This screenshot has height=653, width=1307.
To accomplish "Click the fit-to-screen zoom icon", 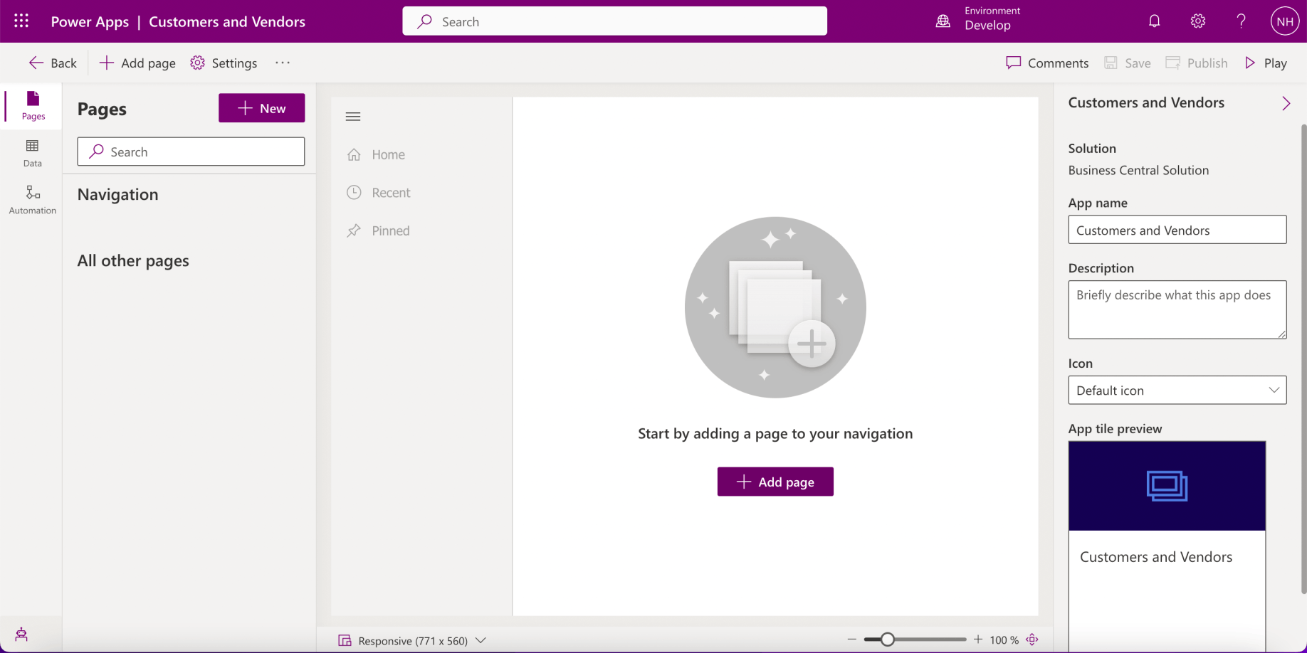I will tap(1032, 639).
